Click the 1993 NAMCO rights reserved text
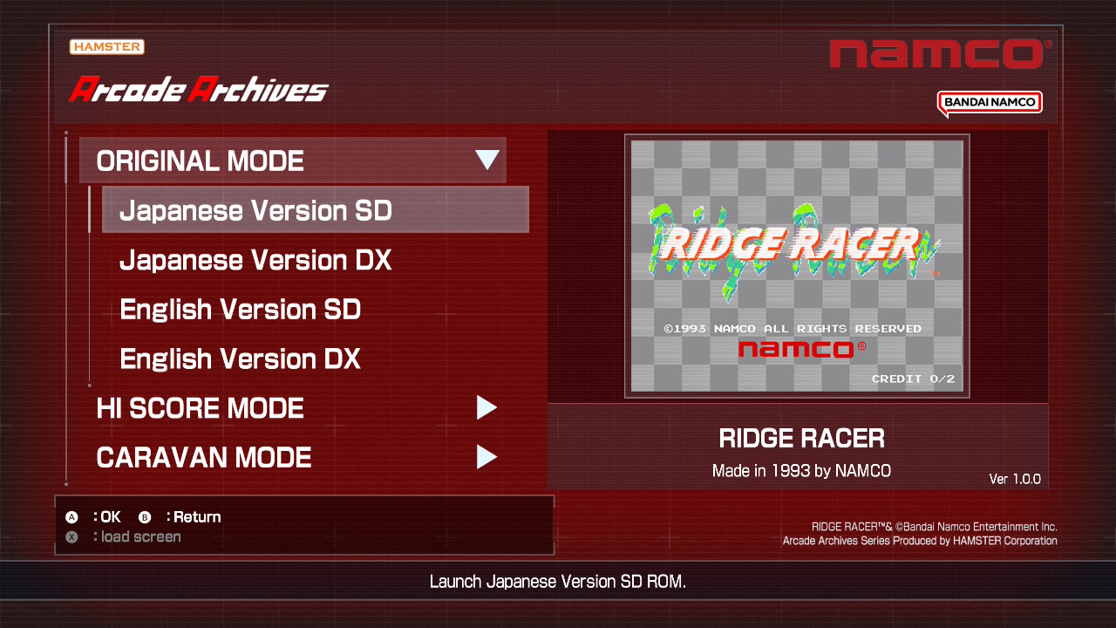 coord(793,329)
